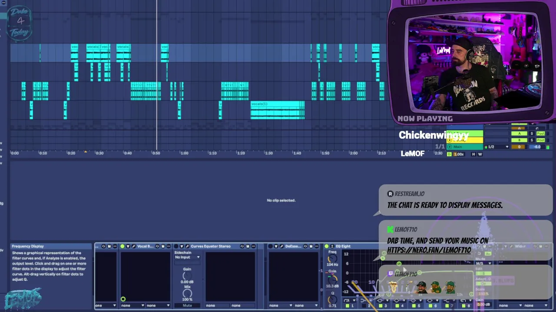Viewport: 556px width, 312px height.
Task: Open the Main track 1/2 output dropdown
Action: (x=496, y=147)
